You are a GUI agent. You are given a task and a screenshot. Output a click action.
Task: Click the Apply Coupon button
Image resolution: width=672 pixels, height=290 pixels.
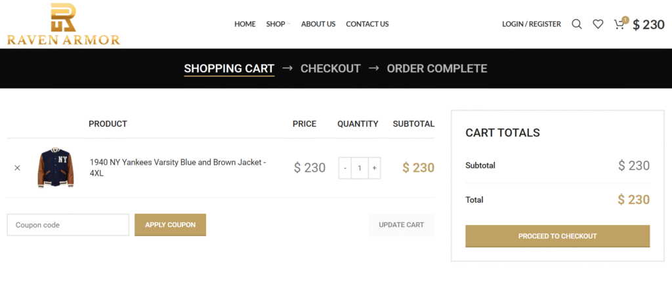[170, 225]
